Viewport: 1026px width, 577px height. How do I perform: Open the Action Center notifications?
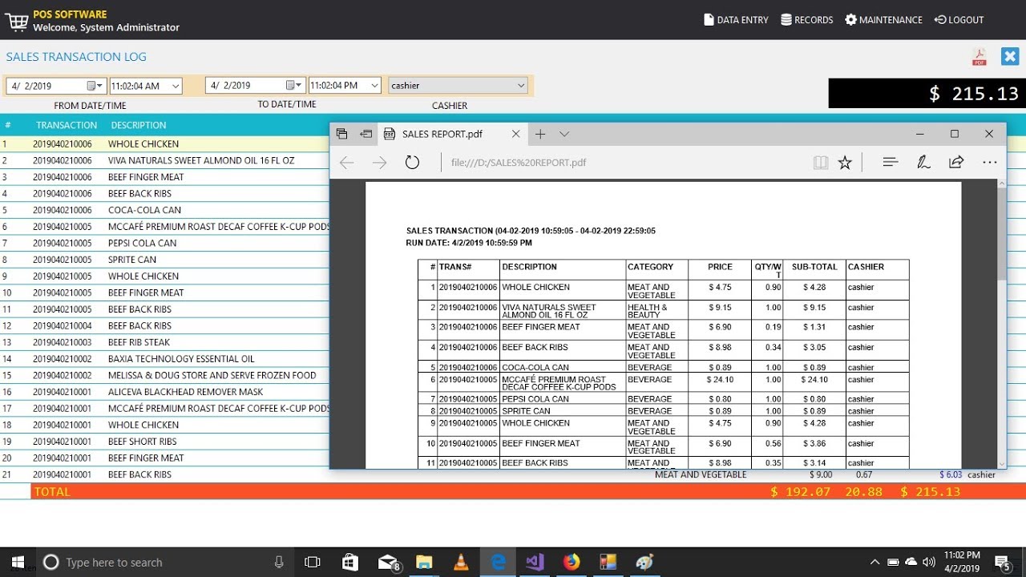(1003, 562)
